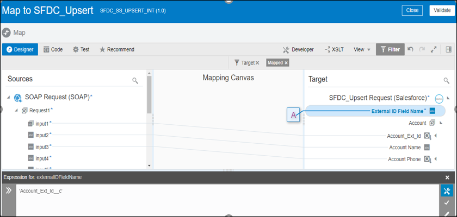
Task: Click the Account element icon
Action: tap(433, 123)
